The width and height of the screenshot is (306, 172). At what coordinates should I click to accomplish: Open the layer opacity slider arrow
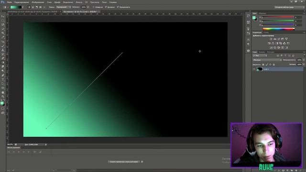(x=304, y=60)
